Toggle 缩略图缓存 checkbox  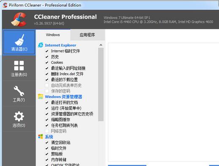tap(47, 120)
